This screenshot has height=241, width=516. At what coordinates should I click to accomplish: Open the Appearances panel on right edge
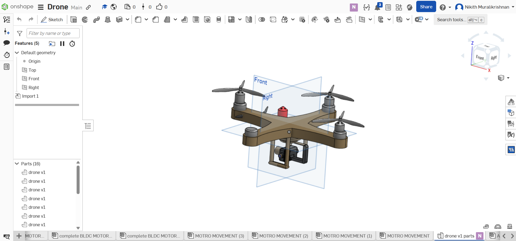point(511,102)
